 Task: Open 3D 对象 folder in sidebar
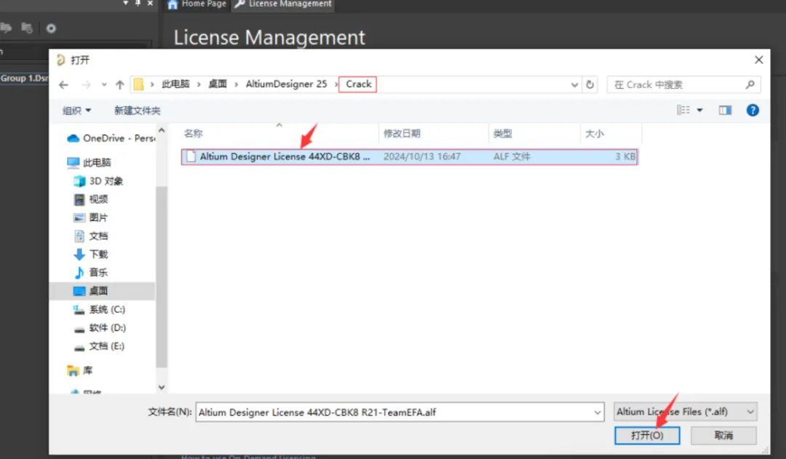click(98, 181)
